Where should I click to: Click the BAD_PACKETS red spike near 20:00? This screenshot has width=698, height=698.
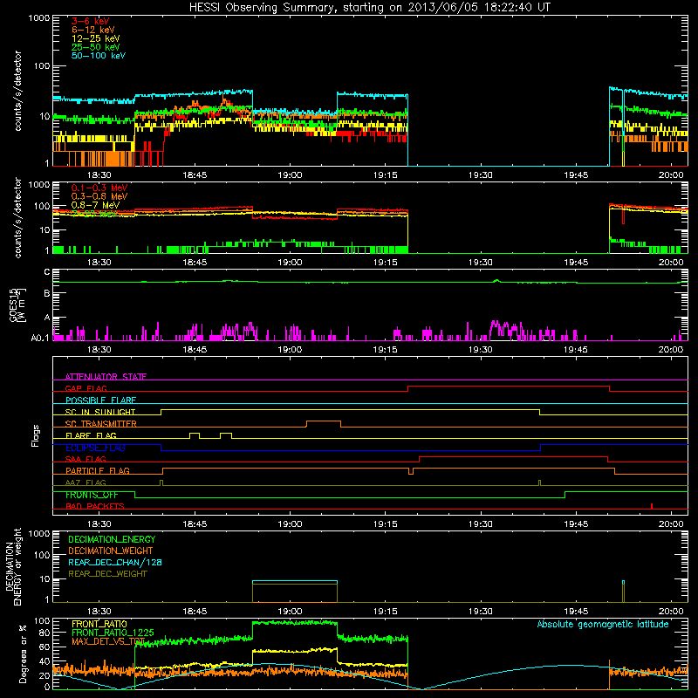[652, 506]
